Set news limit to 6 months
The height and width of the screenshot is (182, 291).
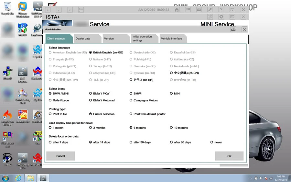point(138,128)
